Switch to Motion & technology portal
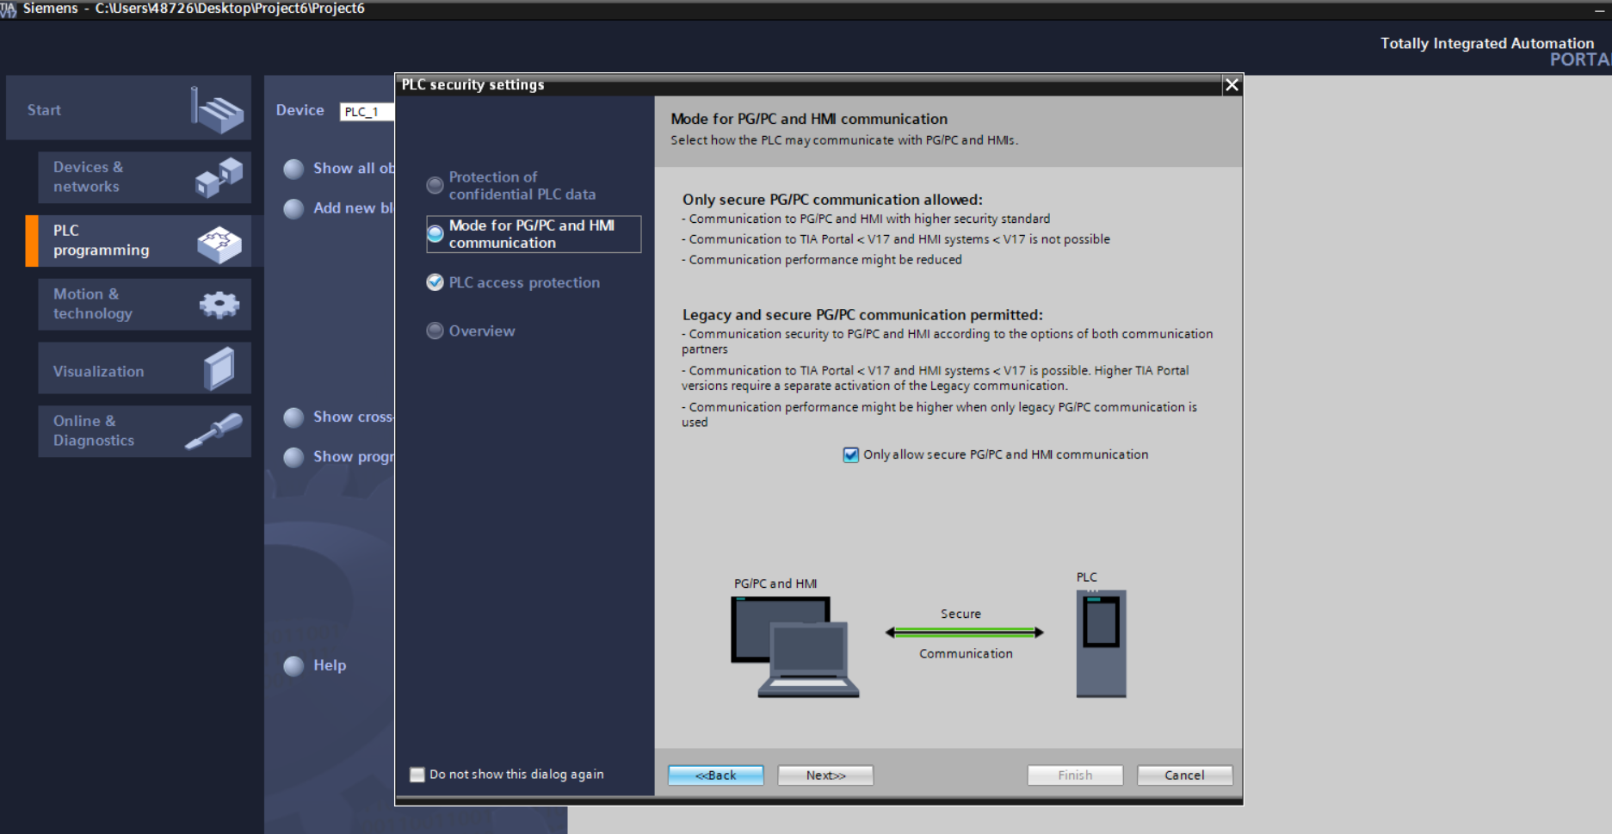Image resolution: width=1612 pixels, height=834 pixels. [x=145, y=304]
